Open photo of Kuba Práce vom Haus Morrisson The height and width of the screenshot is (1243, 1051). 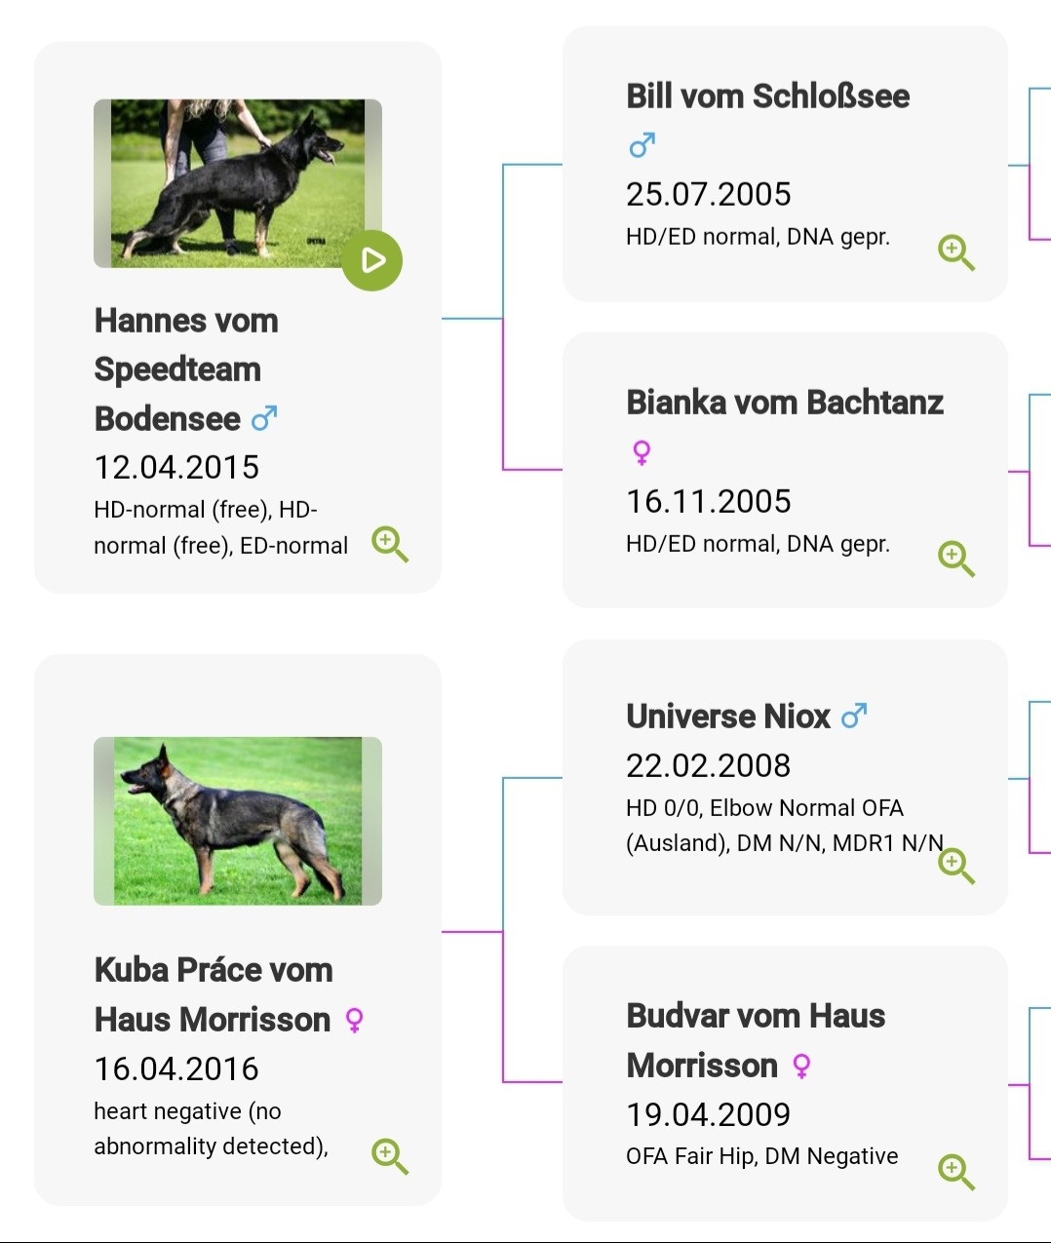click(237, 821)
